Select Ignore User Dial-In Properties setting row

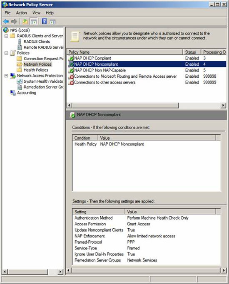pos(147,254)
